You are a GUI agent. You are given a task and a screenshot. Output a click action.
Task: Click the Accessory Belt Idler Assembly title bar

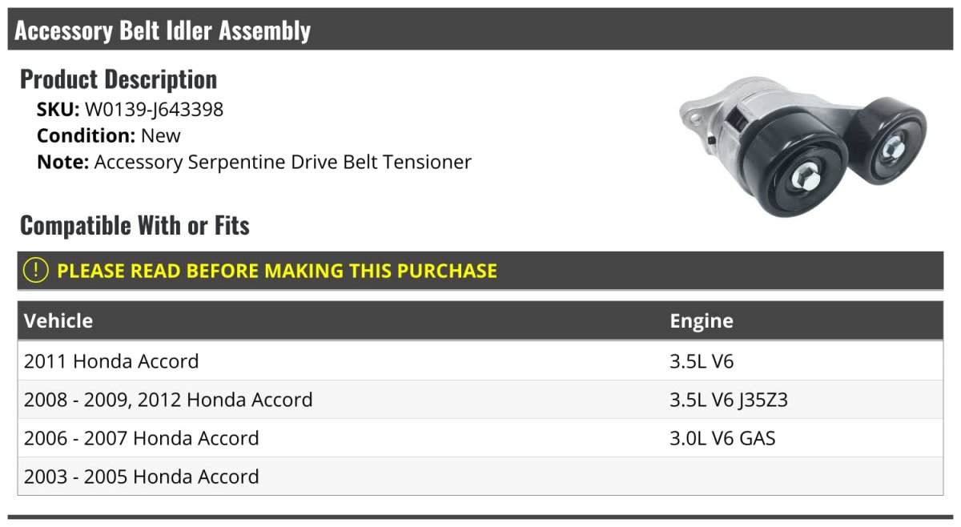point(480,30)
